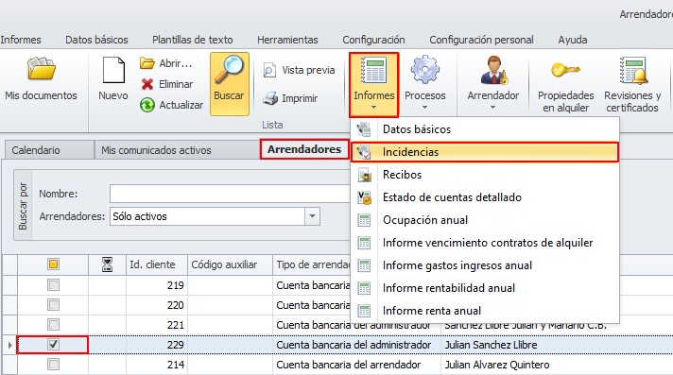
Task: Select the Arrendadores tab
Action: [304, 149]
